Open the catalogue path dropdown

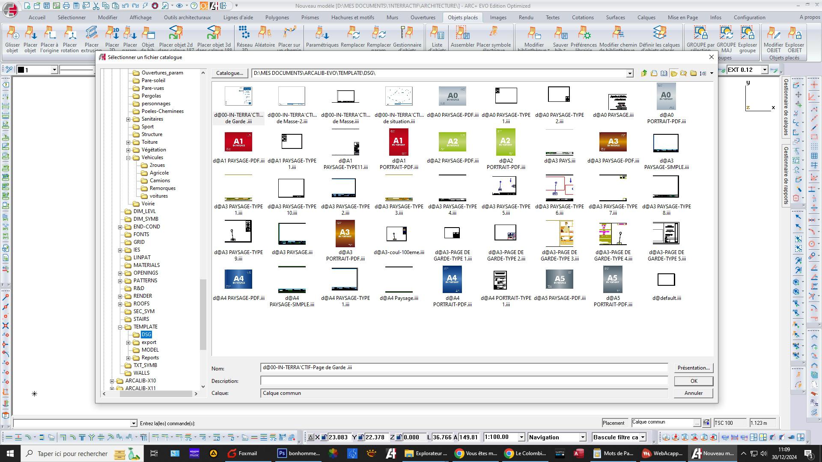pyautogui.click(x=629, y=74)
